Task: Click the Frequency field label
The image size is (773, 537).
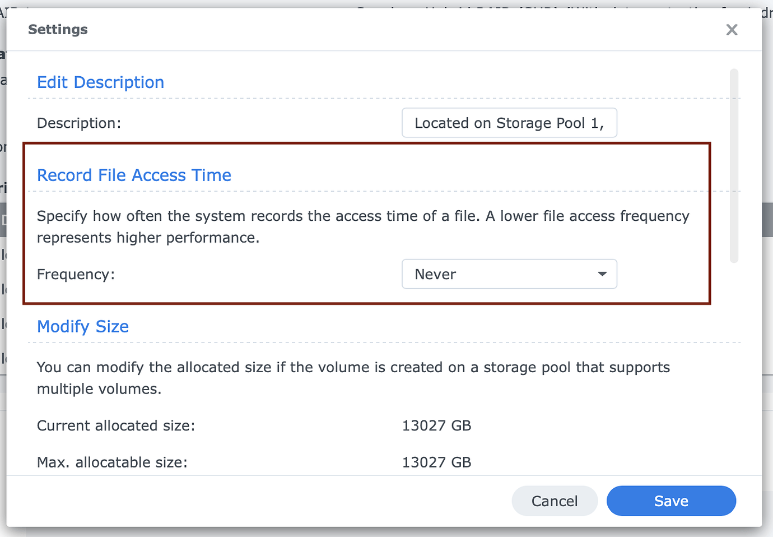Action: [x=75, y=274]
